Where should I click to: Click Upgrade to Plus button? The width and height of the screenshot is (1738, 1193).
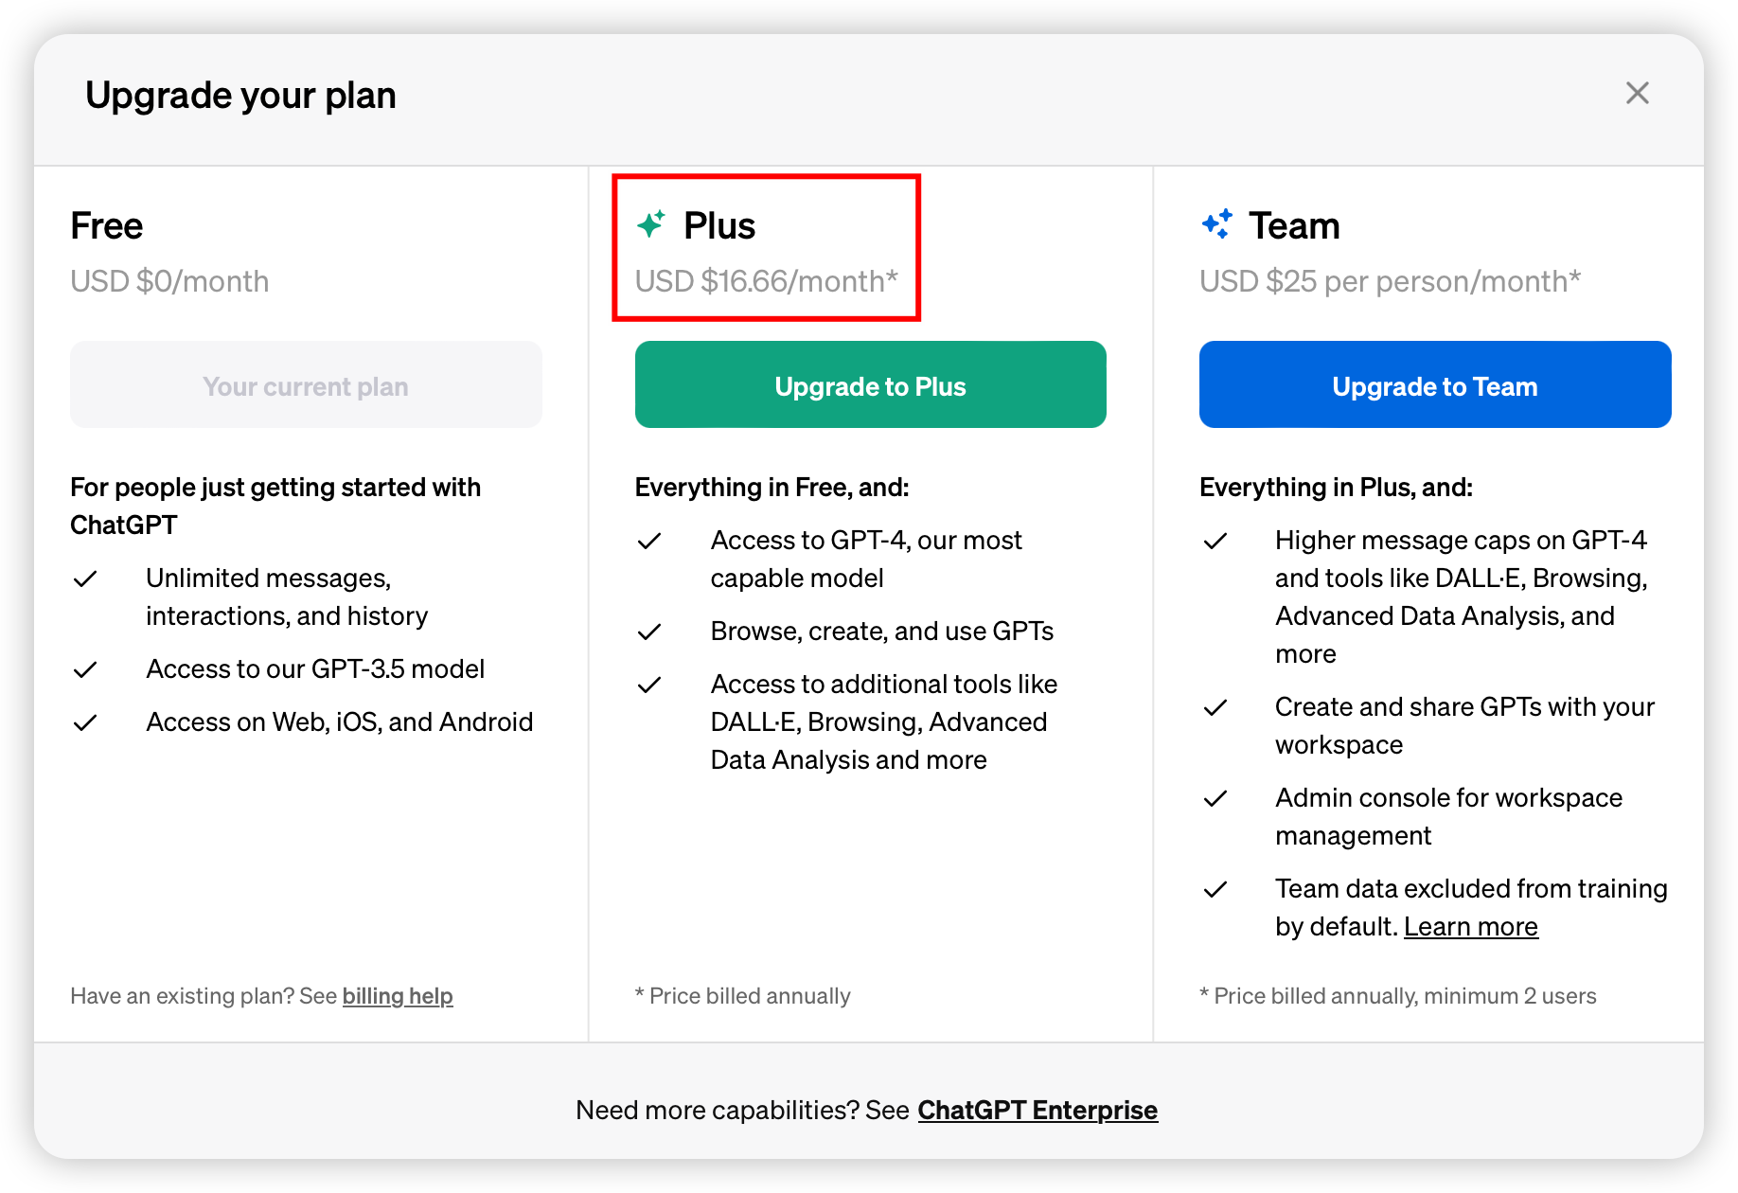(870, 384)
